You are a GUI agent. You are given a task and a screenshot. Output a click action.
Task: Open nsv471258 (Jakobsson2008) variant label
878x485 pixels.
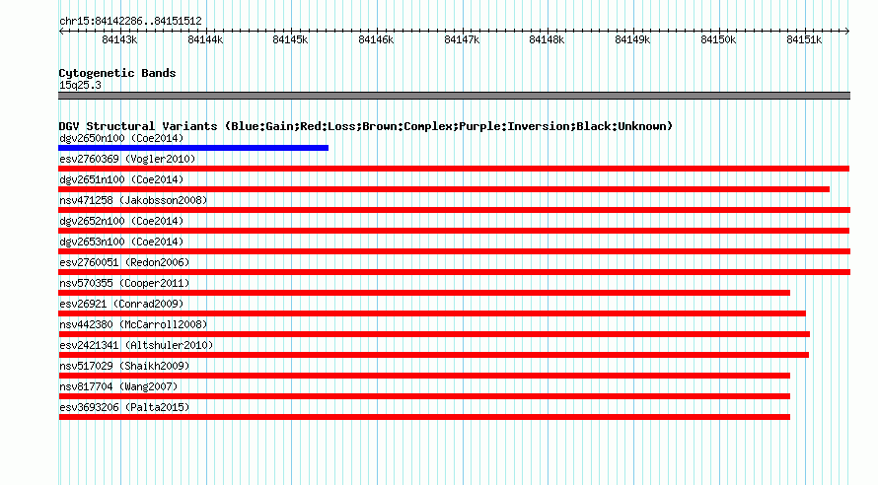(x=133, y=200)
